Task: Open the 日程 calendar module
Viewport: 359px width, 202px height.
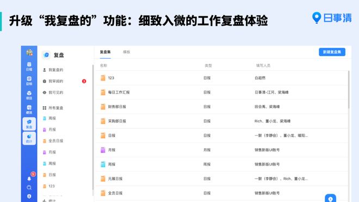Action: (x=29, y=66)
